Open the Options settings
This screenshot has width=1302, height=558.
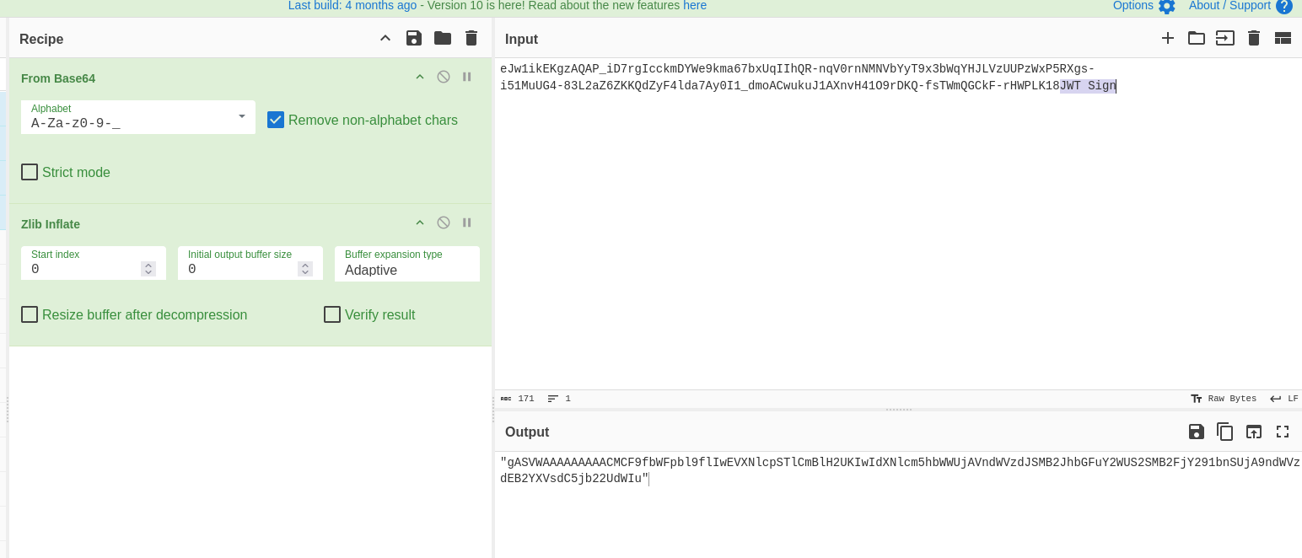(1143, 6)
